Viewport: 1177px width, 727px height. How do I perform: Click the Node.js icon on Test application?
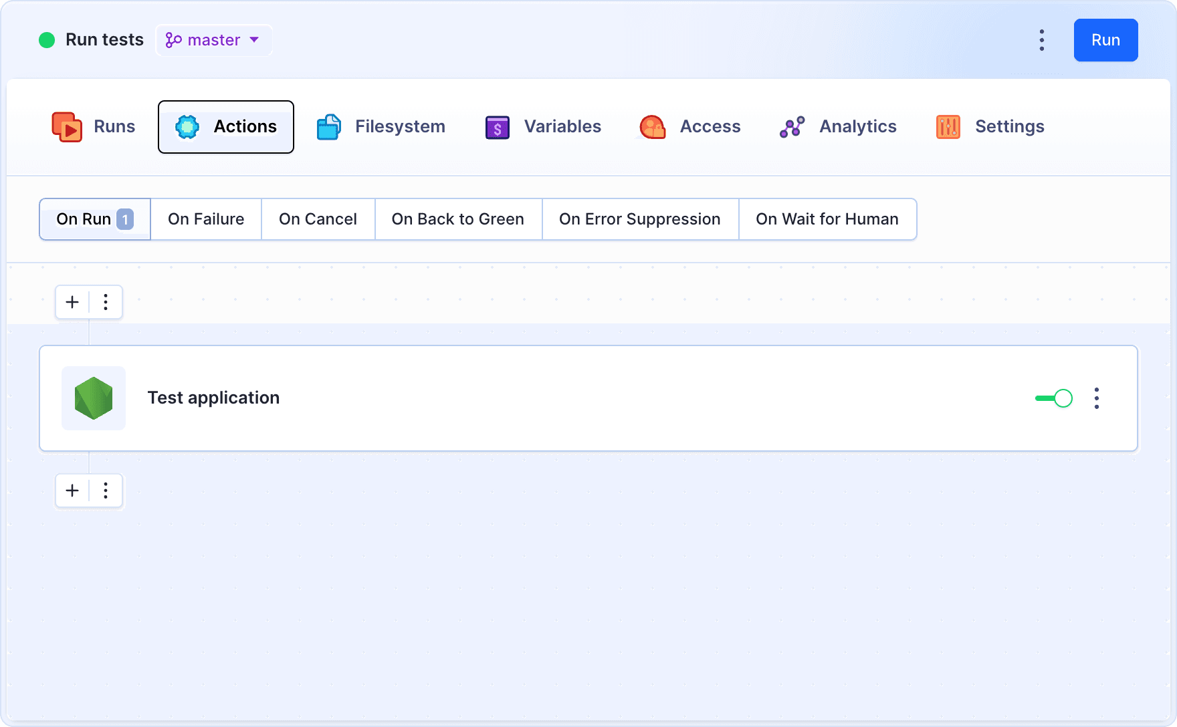point(93,398)
